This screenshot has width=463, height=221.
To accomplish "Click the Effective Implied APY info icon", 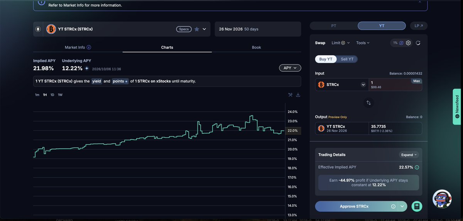I will tap(417, 168).
